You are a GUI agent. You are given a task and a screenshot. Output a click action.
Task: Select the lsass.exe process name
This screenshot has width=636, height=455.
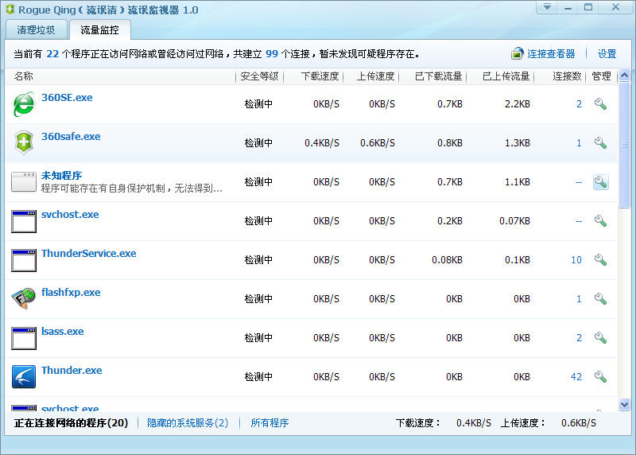point(62,332)
